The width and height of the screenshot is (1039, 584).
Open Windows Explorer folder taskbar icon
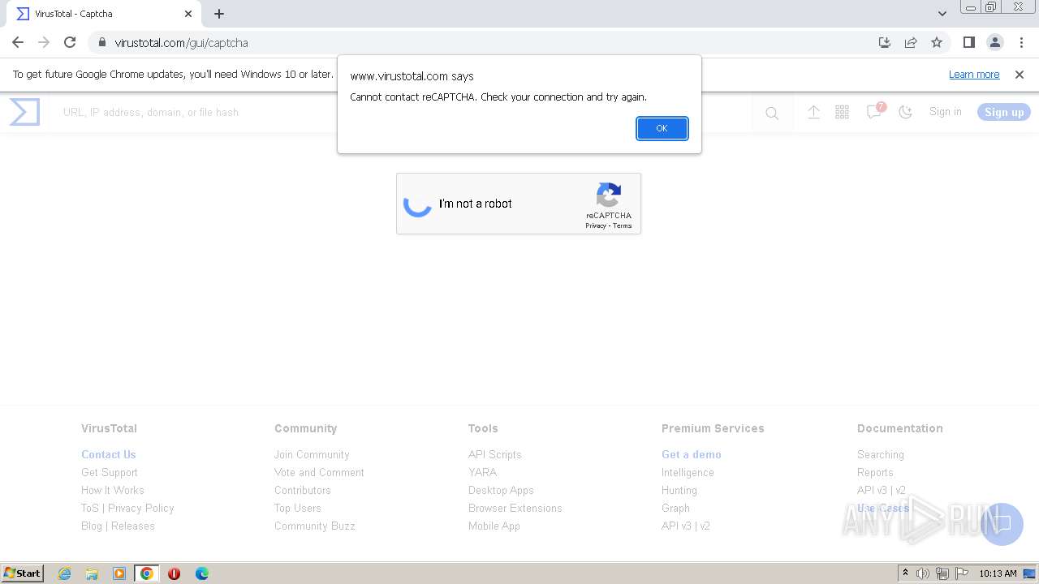click(92, 573)
